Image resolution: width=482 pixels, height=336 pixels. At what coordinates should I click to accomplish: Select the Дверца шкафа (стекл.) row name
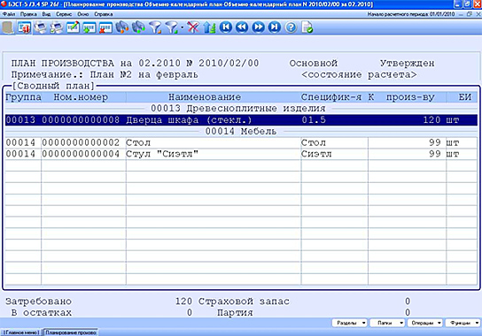tap(189, 120)
